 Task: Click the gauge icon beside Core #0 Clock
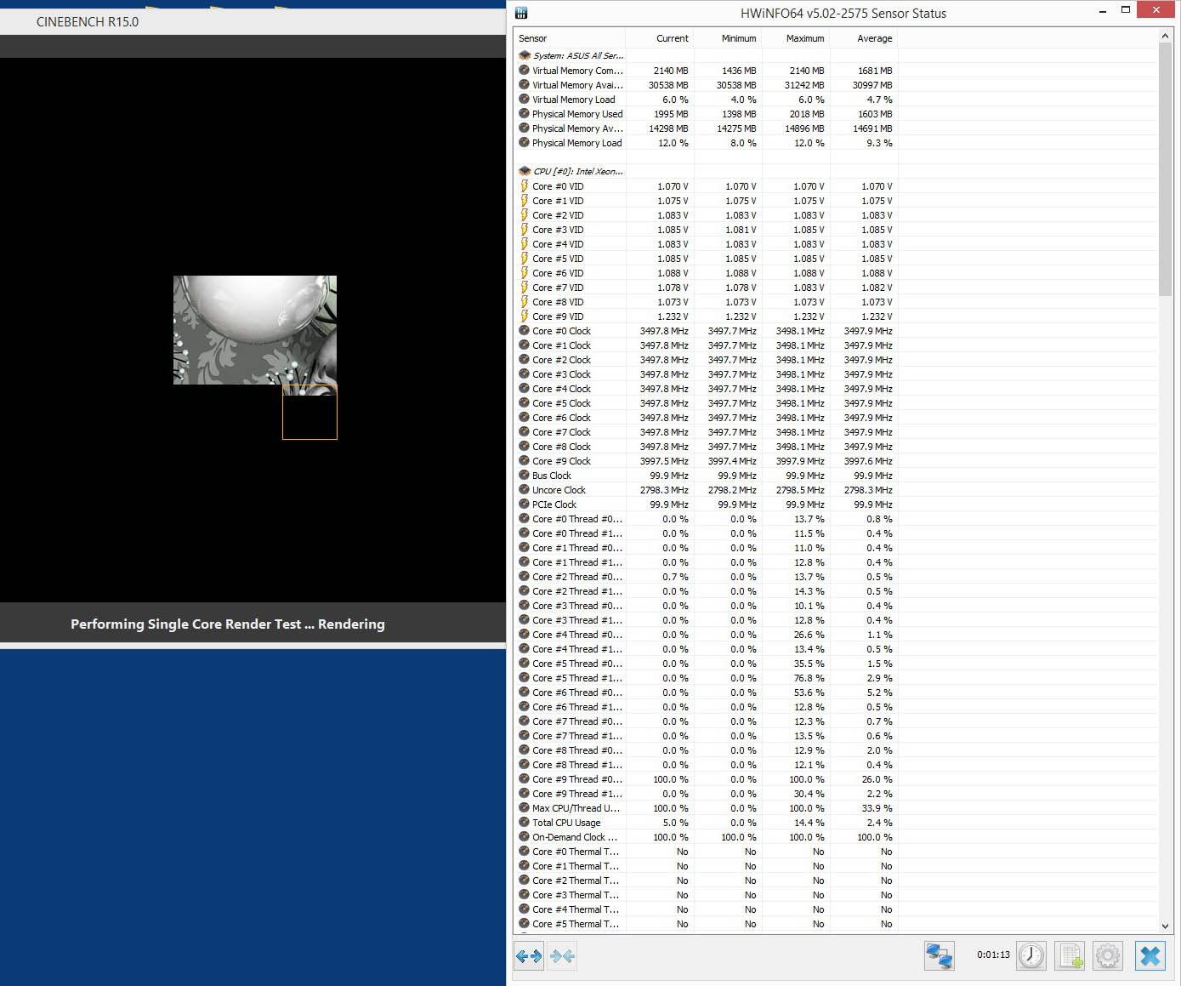525,330
